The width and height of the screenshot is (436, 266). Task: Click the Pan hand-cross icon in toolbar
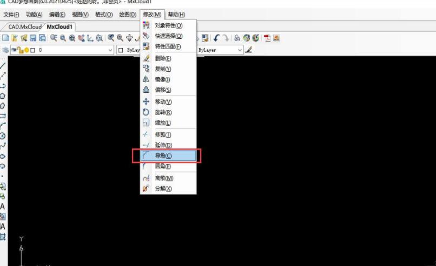[129, 38]
